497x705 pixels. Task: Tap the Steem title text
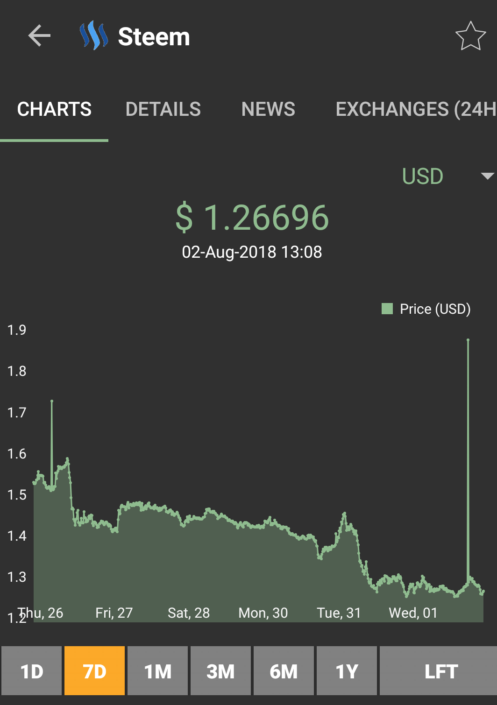(x=154, y=36)
